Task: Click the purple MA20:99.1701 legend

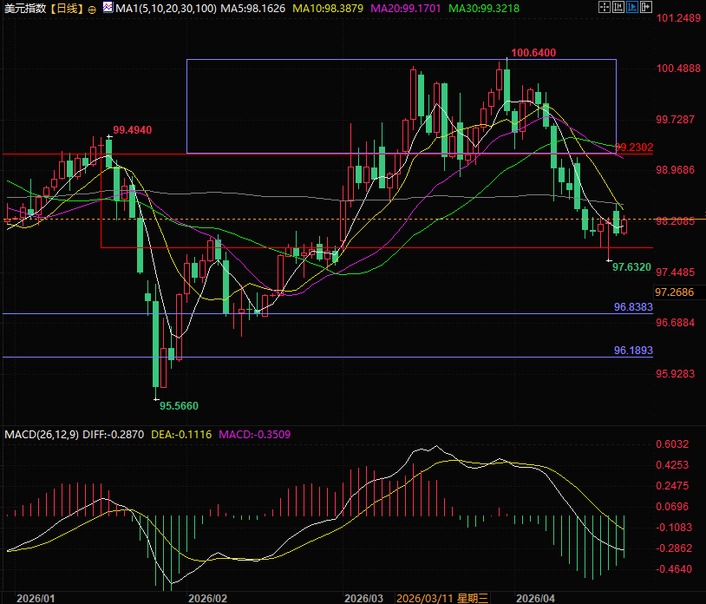Action: click(408, 8)
